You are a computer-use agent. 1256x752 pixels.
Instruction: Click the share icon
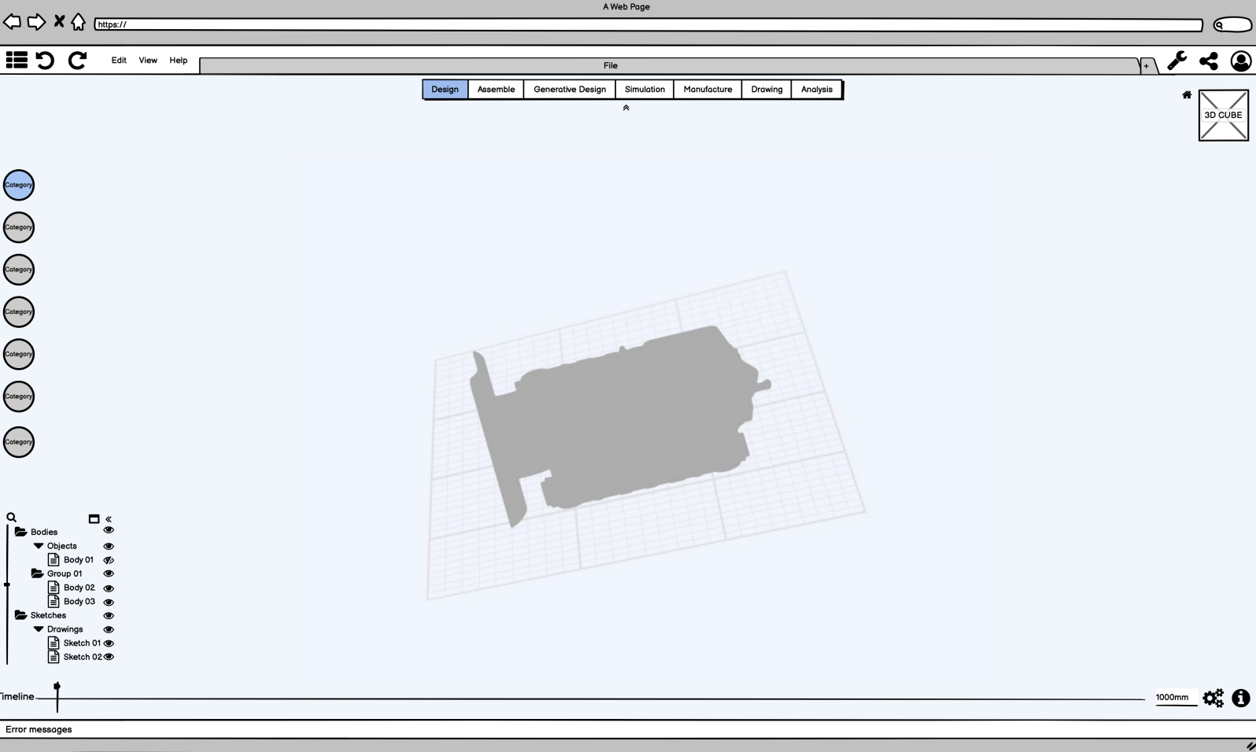point(1208,61)
